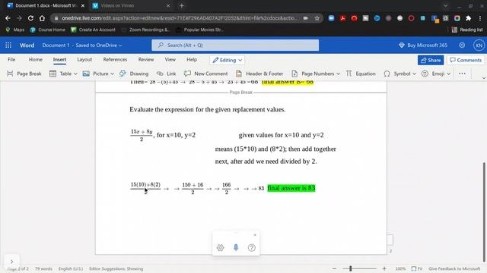
Task: Click Editor Suggestions: Showing status
Action: point(116,268)
